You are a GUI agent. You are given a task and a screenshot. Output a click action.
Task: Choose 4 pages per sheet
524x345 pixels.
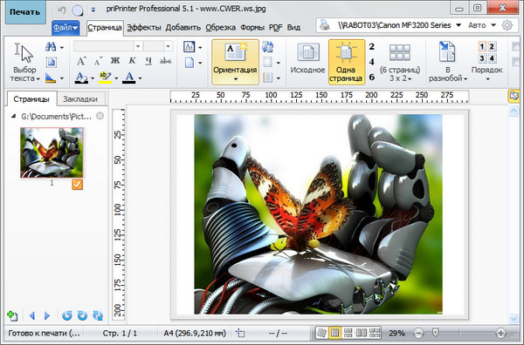[372, 62]
